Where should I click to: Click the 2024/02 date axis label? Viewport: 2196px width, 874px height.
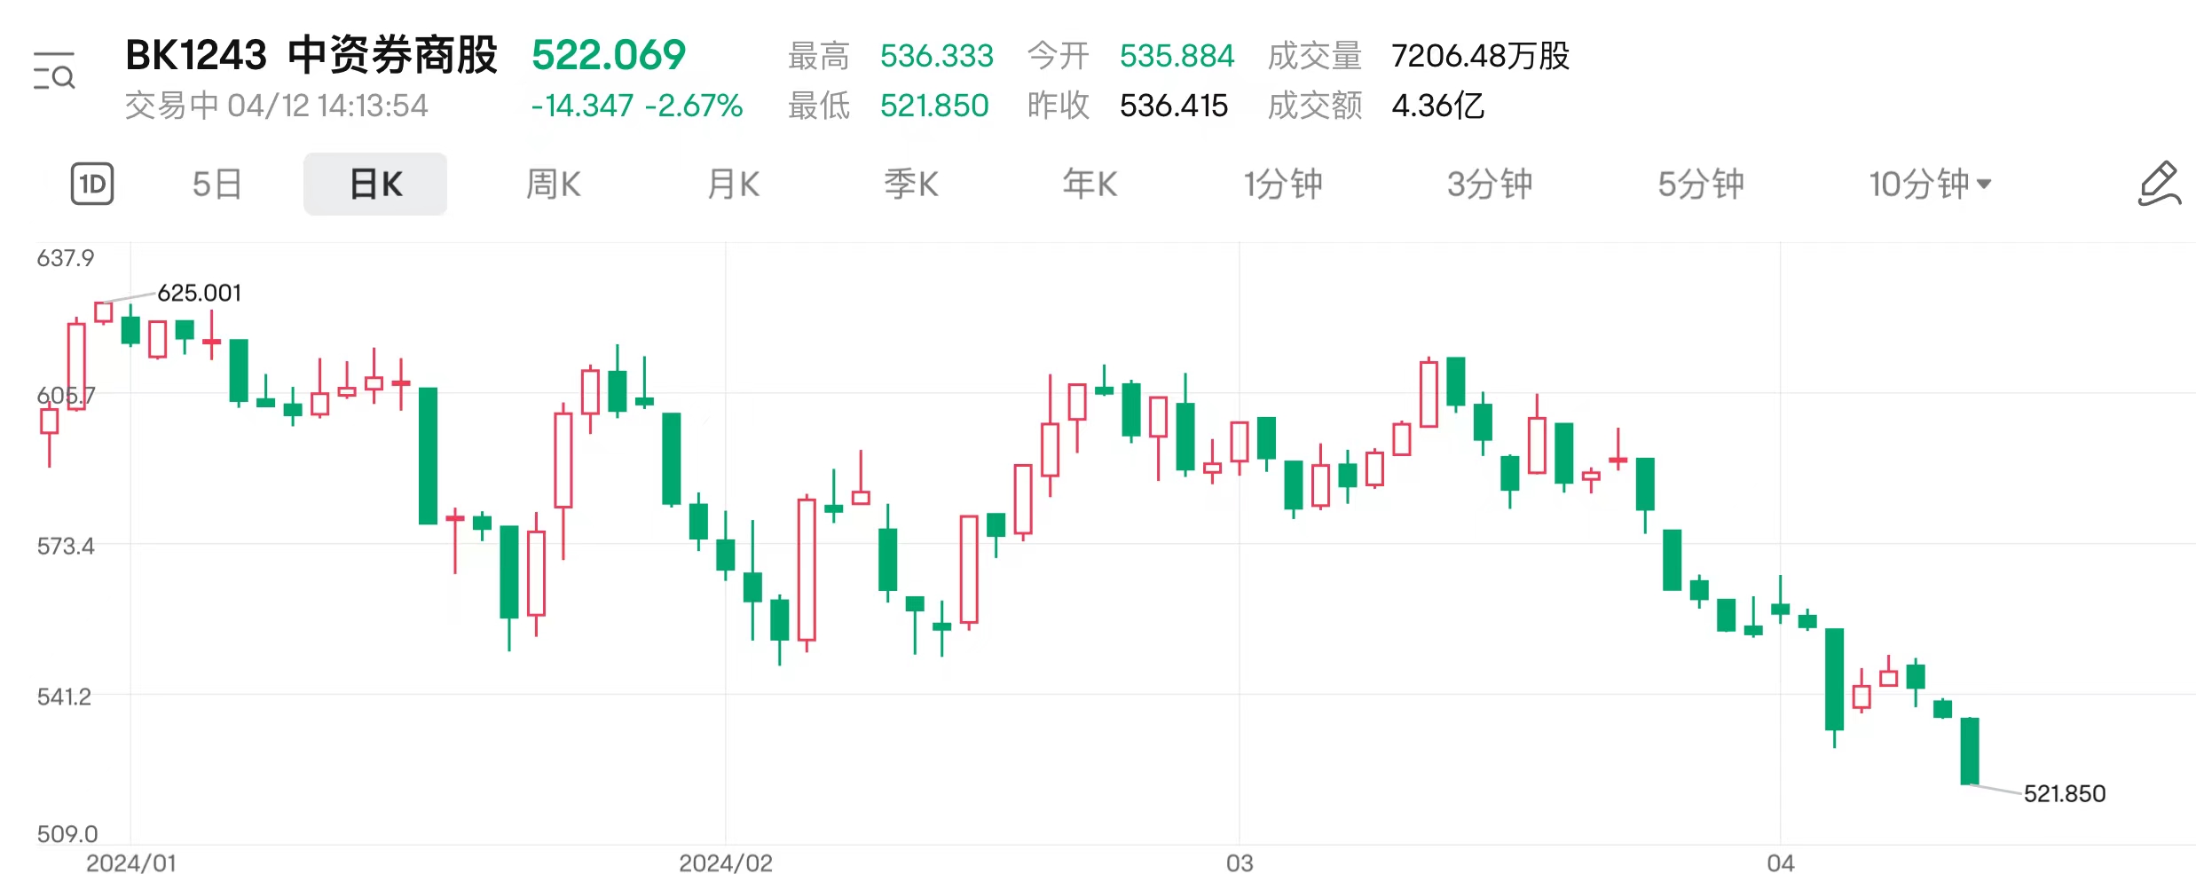(x=725, y=862)
